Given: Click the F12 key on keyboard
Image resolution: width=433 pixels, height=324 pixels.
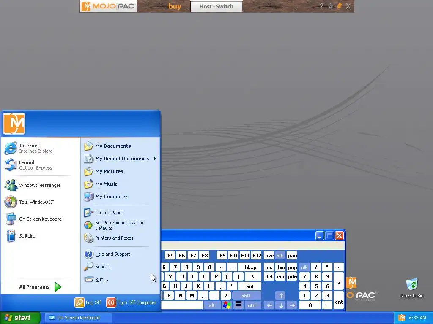Looking at the screenshot, I should (x=257, y=255).
